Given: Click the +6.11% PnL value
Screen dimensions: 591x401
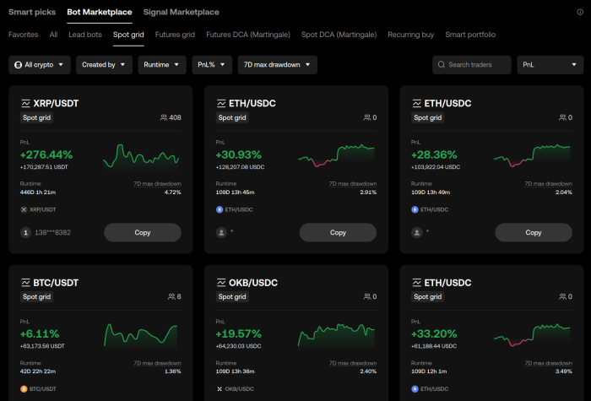Looking at the screenshot, I should 40,333.
